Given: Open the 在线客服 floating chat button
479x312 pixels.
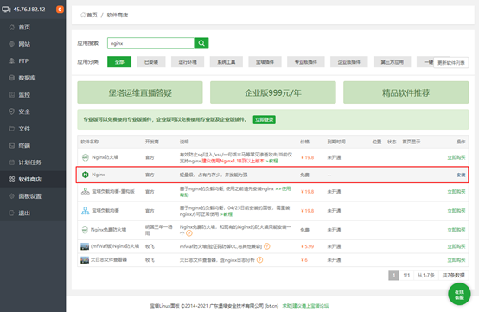Looking at the screenshot, I should pos(459,295).
